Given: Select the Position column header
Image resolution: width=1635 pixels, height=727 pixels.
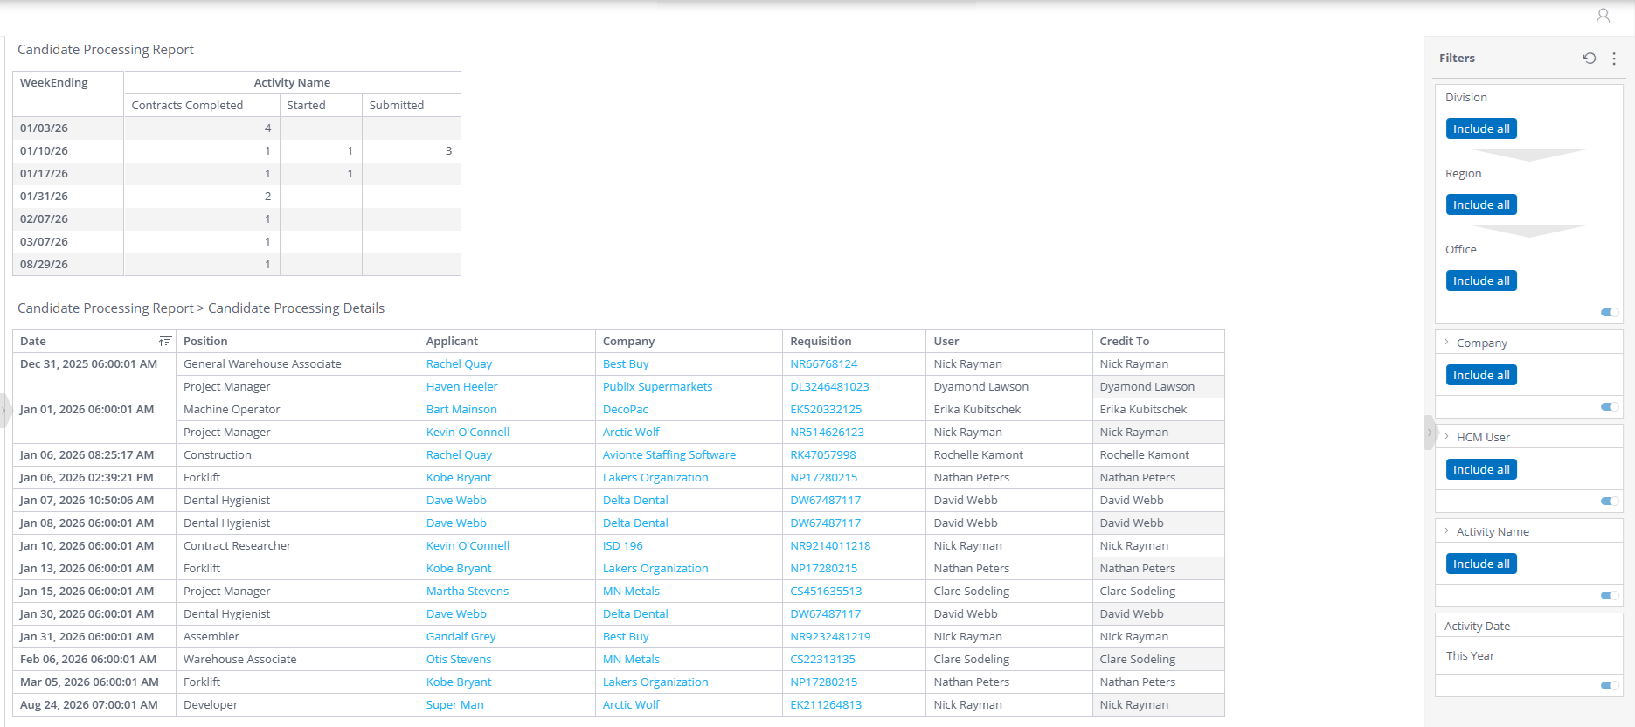Looking at the screenshot, I should (x=297, y=341).
